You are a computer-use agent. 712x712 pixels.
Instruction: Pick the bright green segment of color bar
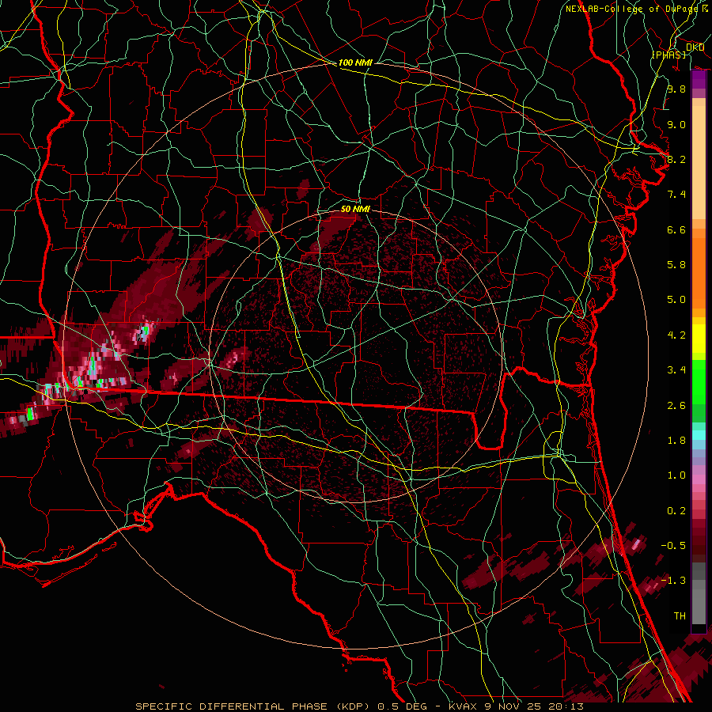click(x=699, y=381)
